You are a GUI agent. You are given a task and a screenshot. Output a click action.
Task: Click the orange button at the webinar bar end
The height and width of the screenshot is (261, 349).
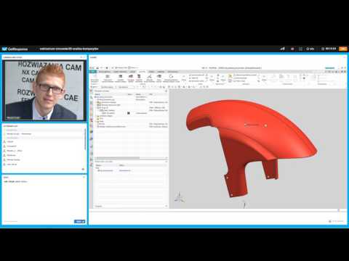(x=343, y=49)
